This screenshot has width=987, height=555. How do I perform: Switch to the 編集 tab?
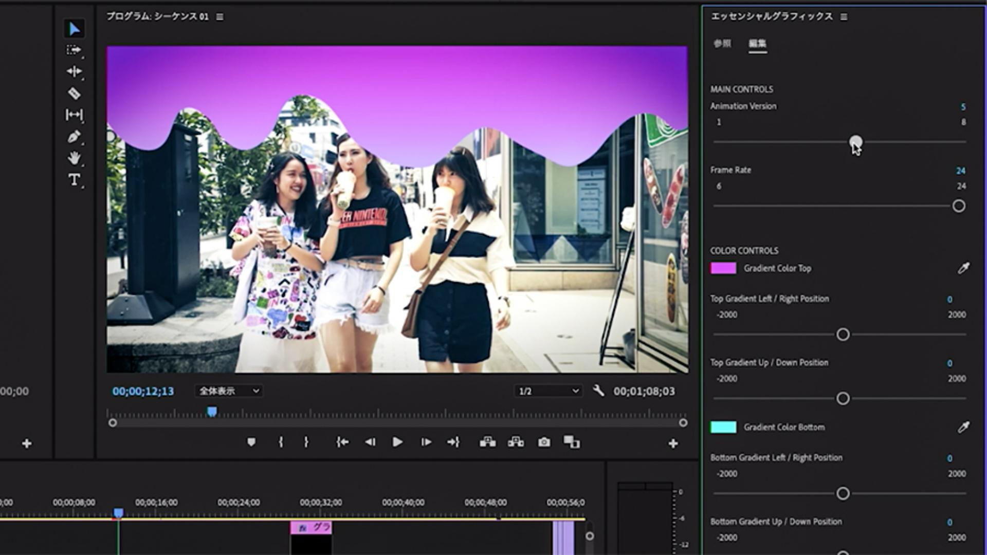[x=757, y=44]
